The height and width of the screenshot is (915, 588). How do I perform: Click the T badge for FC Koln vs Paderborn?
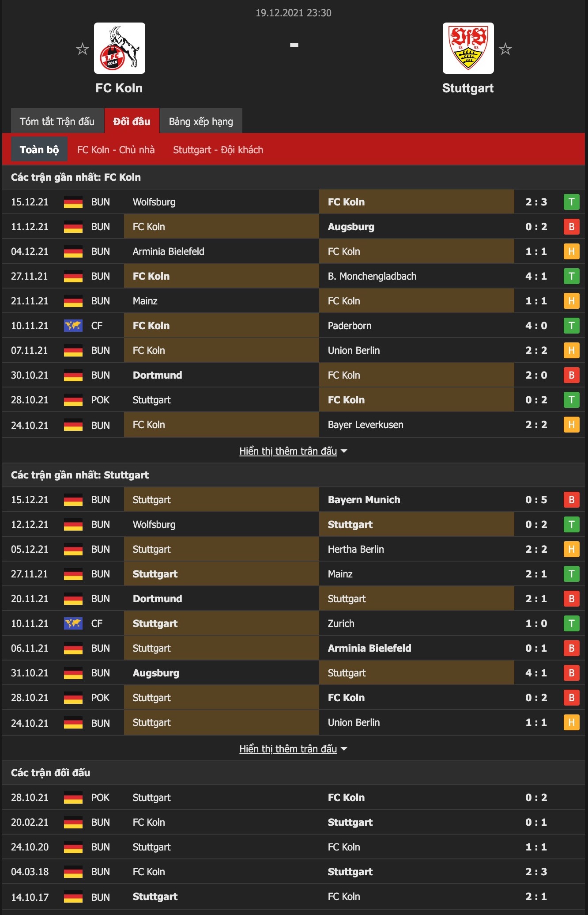click(572, 326)
